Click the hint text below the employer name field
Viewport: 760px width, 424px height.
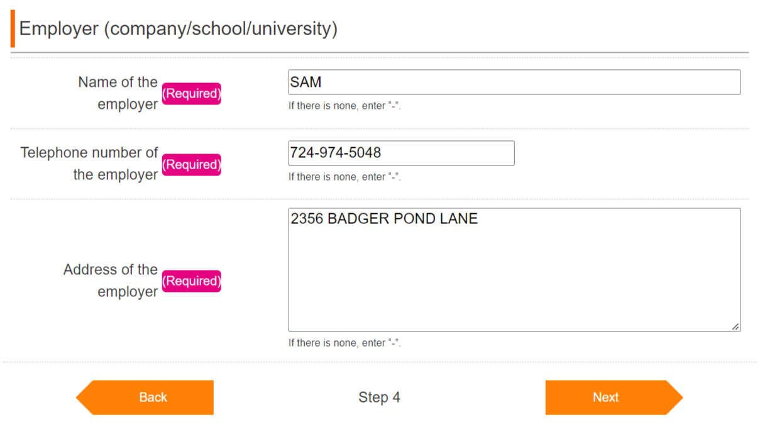tap(344, 106)
